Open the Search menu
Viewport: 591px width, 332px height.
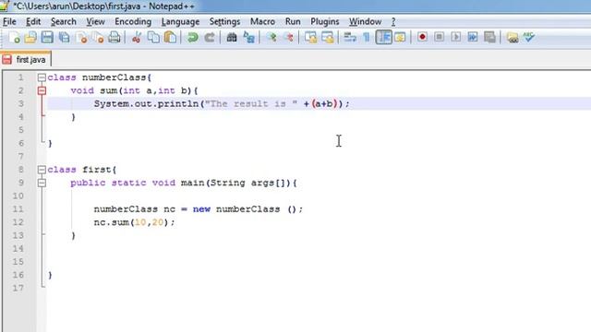click(x=64, y=22)
